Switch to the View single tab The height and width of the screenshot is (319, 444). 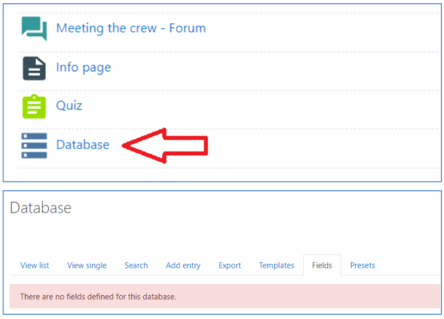(x=87, y=266)
